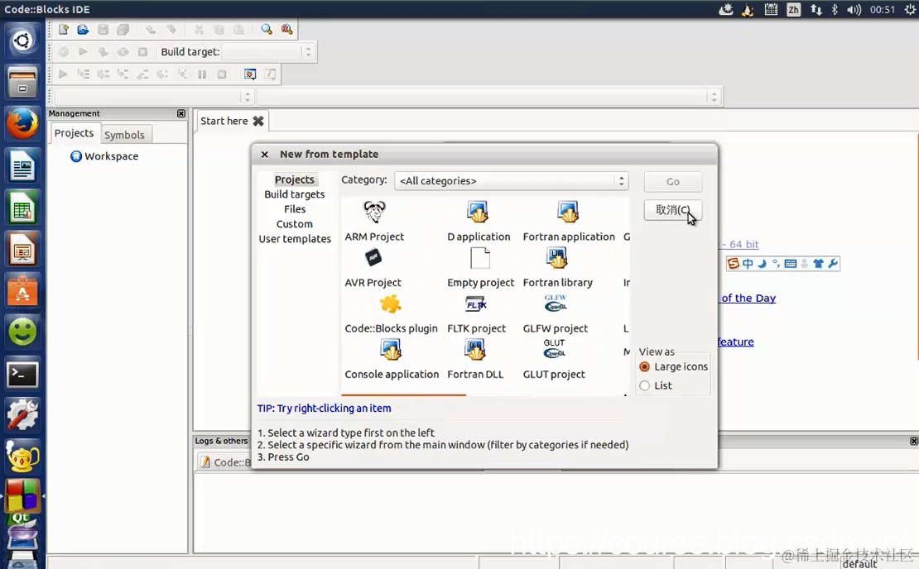
Task: Open the system power menu
Action: pyautogui.click(x=909, y=9)
